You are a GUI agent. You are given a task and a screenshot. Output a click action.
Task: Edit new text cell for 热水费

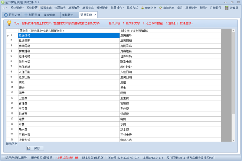[x=170, y=130]
